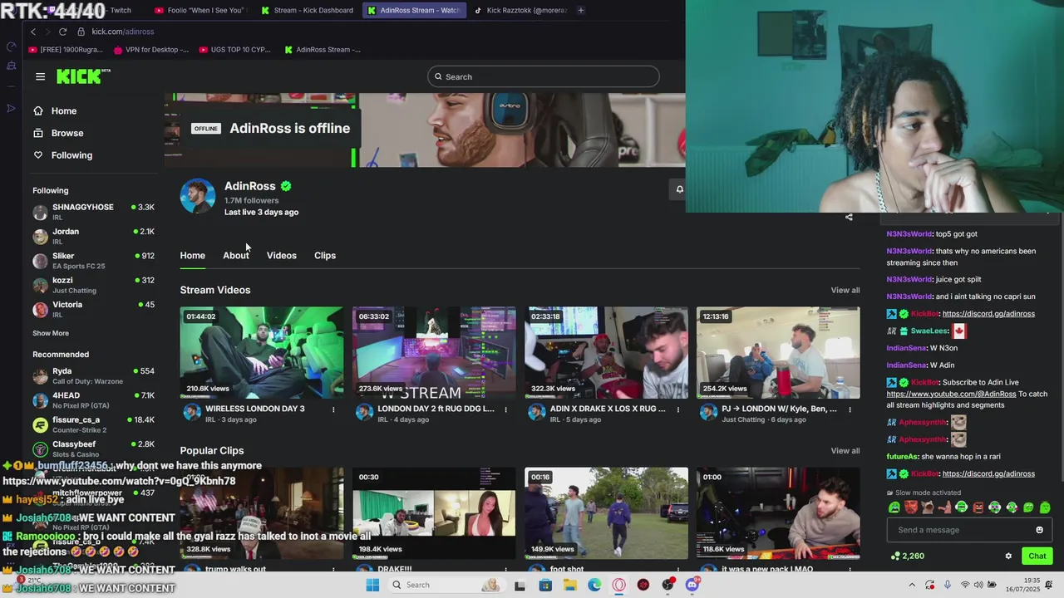Switch to Stream - Kick Dashboard tab
This screenshot has height=598, width=1064.
coord(307,10)
